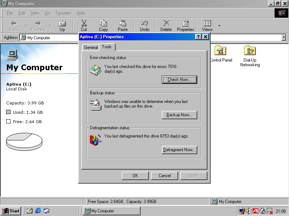Open the Go menu

tap(47, 13)
